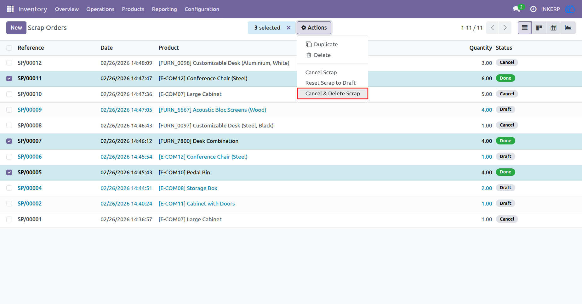Screen dimensions: 582x304
Task: Open the Configuration menu
Action: (x=202, y=9)
